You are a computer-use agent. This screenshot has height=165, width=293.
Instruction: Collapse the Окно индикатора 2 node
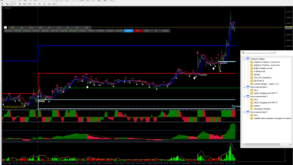pyautogui.click(x=244, y=96)
